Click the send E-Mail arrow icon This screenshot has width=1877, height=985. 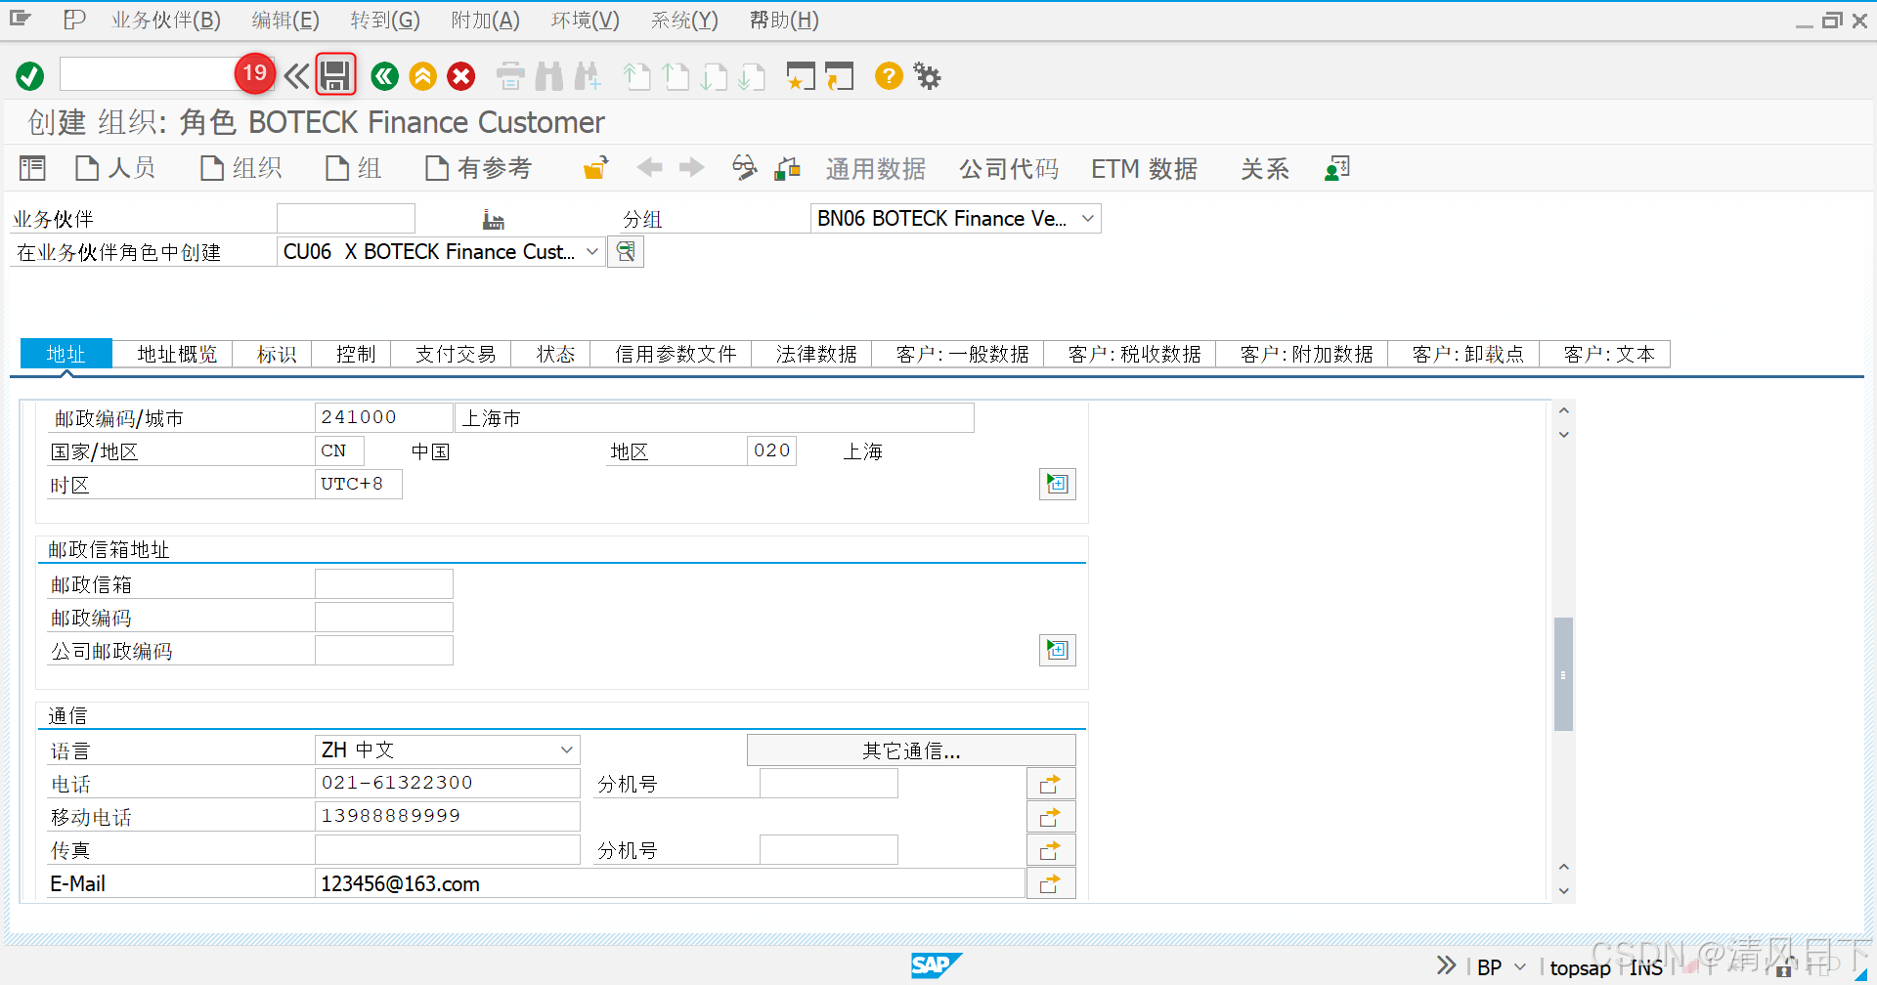pos(1050,882)
